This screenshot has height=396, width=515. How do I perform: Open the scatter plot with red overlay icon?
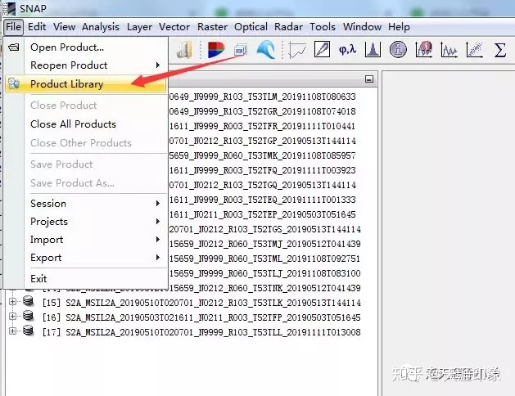click(x=423, y=50)
